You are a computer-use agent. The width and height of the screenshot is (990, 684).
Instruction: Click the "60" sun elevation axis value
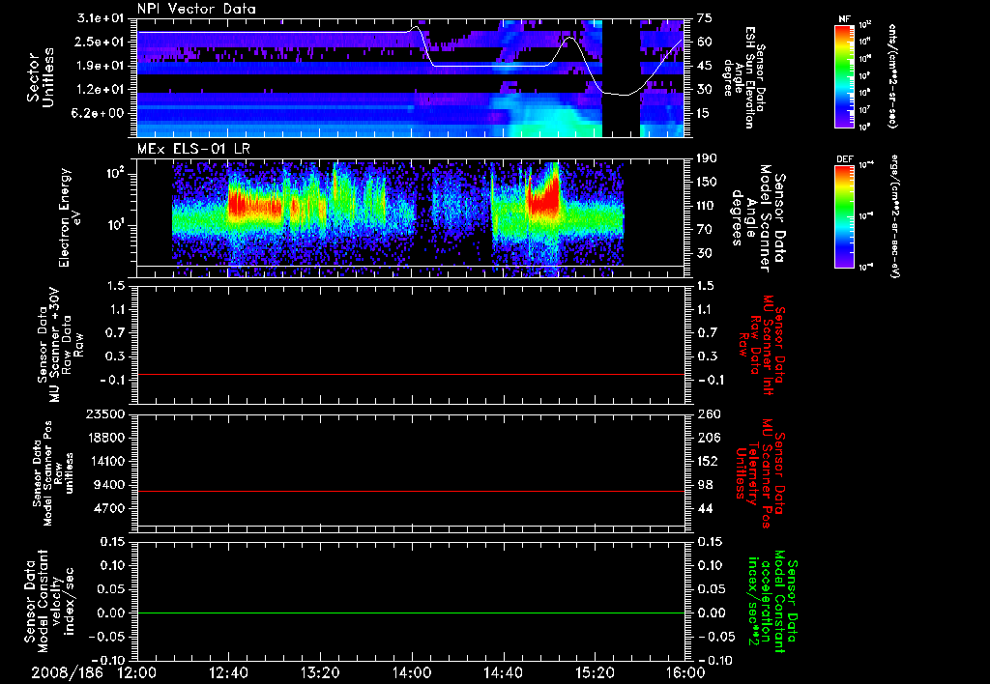click(704, 42)
